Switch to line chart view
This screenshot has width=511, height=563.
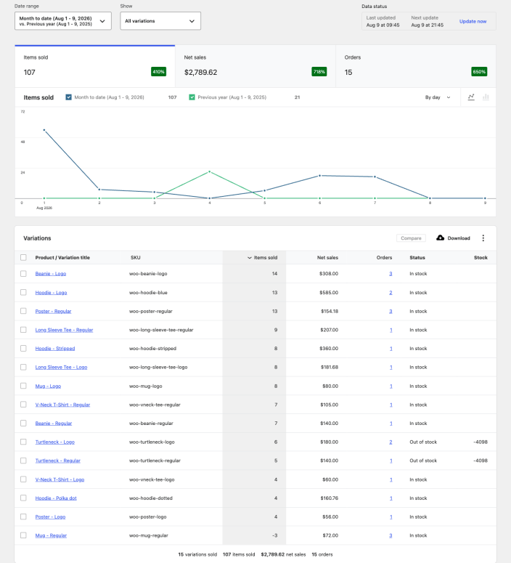coord(471,97)
